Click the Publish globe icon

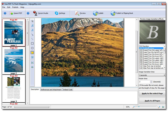pyautogui.click(x=95, y=13)
